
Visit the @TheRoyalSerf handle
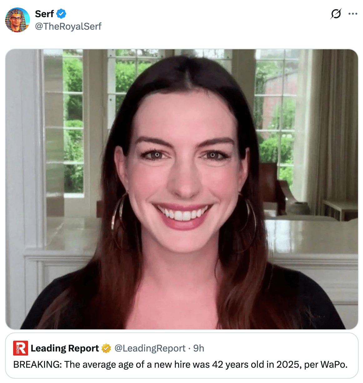point(68,26)
